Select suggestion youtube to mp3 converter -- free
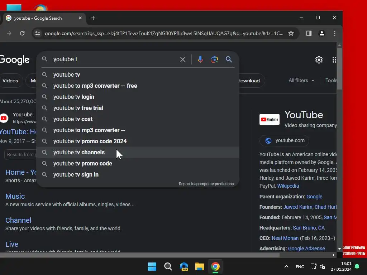This screenshot has height=275, width=367. click(x=138, y=86)
